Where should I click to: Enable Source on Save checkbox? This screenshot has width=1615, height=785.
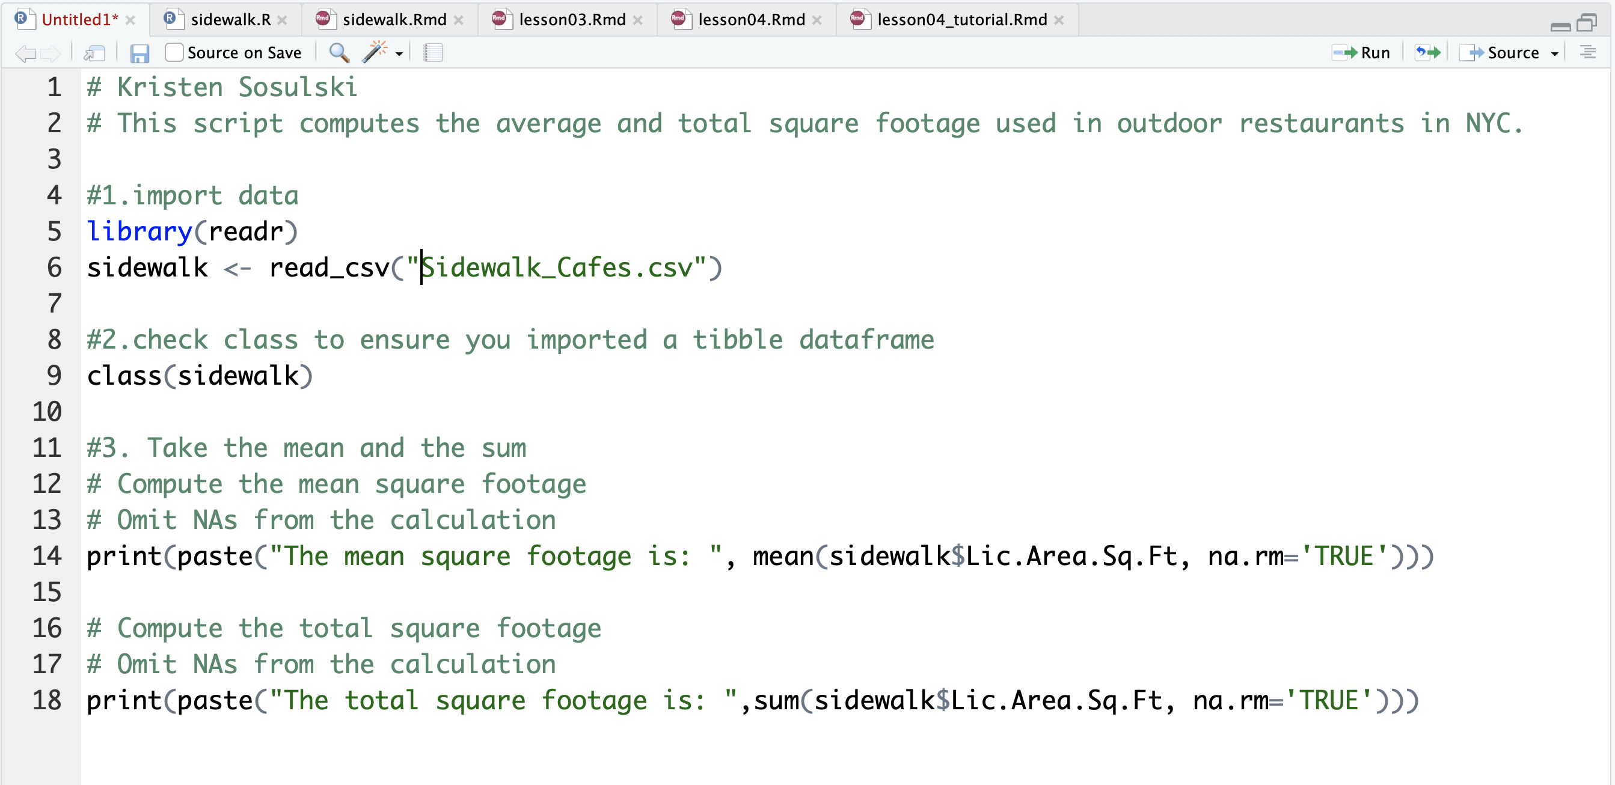pyautogui.click(x=174, y=53)
